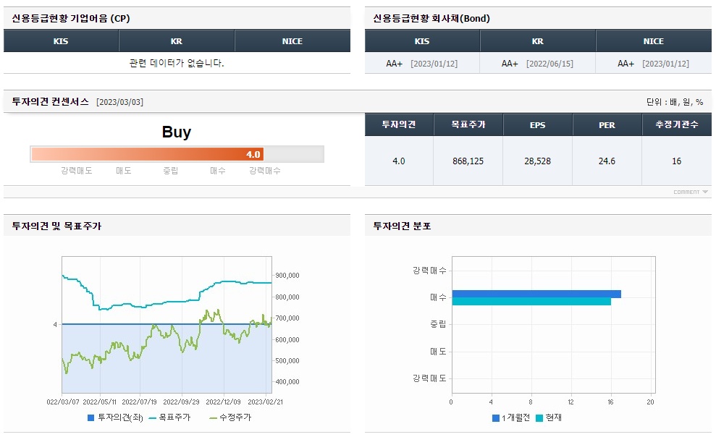Click the 2022/09/29 x-axis date label

point(181,402)
